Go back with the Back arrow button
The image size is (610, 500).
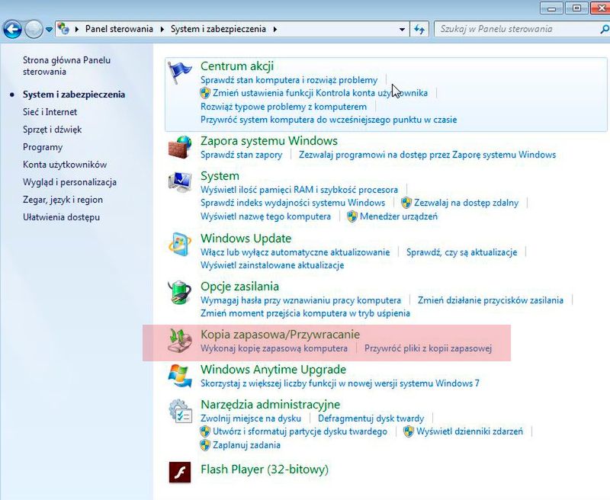(x=12, y=29)
